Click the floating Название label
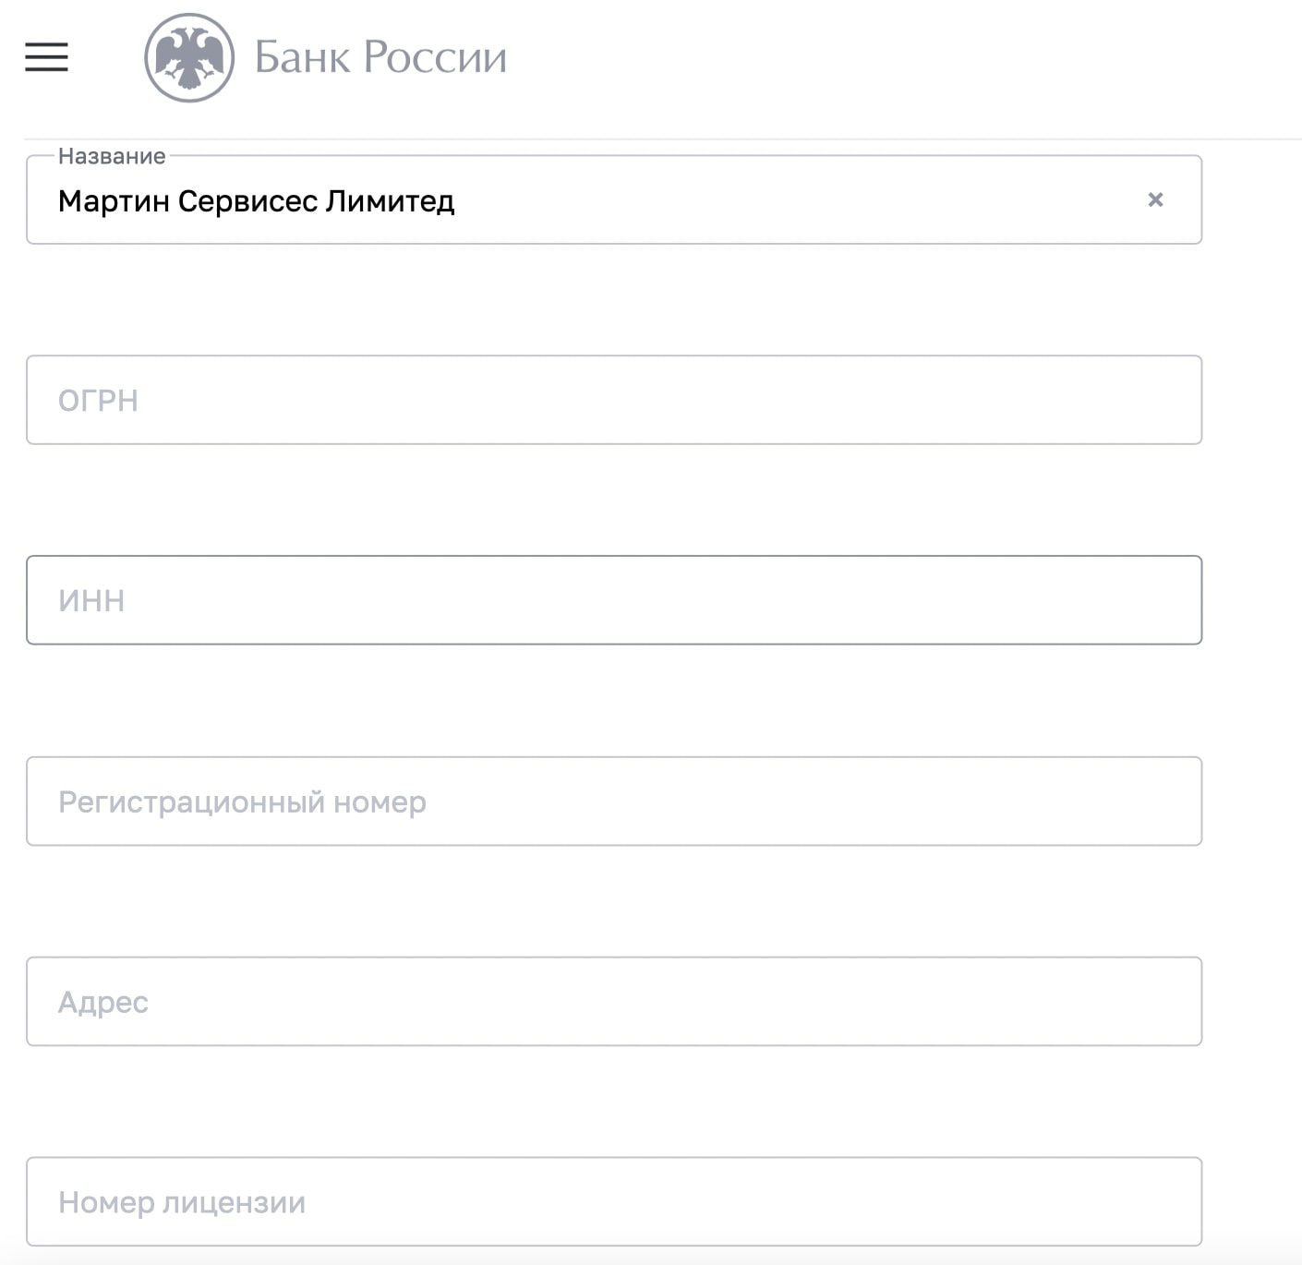Screen dimensions: 1302x1265 point(112,156)
